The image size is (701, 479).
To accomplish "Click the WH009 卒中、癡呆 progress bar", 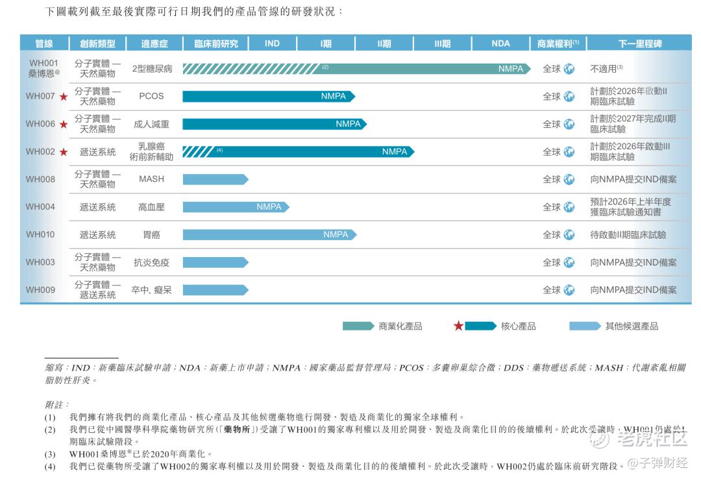I will [x=215, y=290].
